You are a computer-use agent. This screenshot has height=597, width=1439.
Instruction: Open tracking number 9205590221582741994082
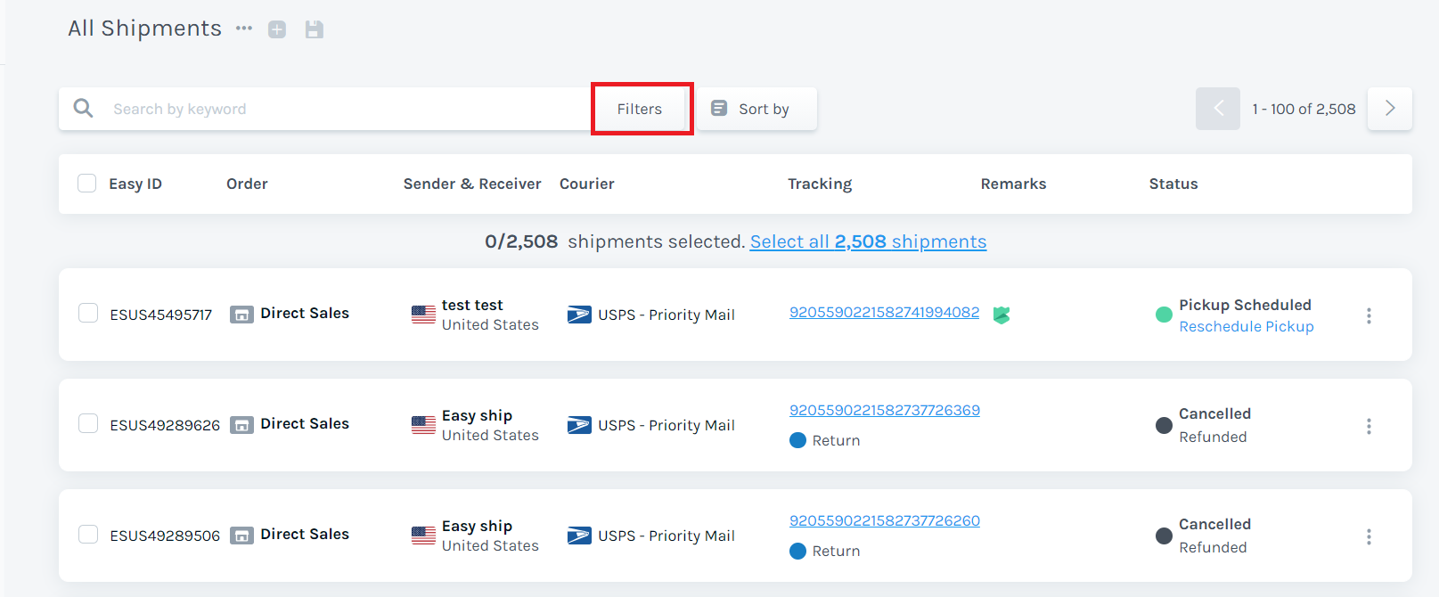[884, 312]
